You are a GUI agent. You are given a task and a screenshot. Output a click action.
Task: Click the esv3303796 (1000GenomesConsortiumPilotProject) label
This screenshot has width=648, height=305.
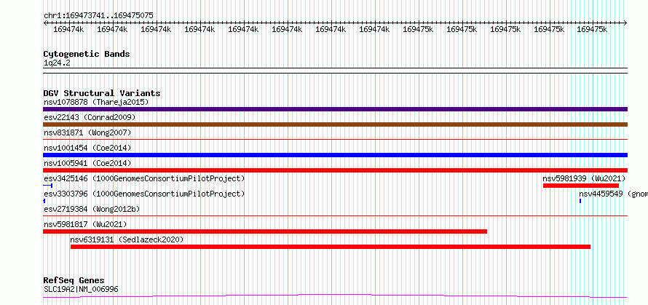click(144, 194)
